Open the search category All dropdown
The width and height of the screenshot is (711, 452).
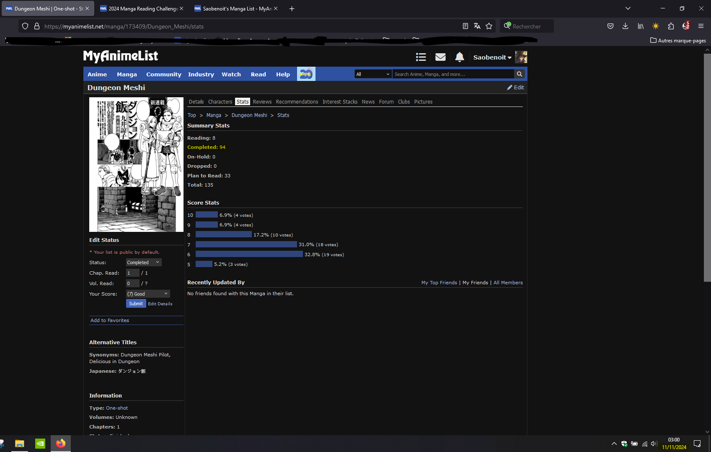[x=373, y=74]
